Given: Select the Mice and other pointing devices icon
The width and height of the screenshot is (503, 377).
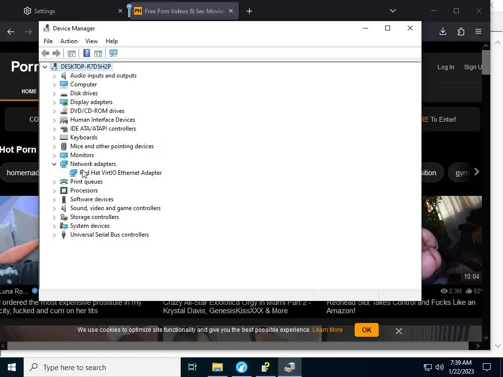Looking at the screenshot, I should click(64, 146).
